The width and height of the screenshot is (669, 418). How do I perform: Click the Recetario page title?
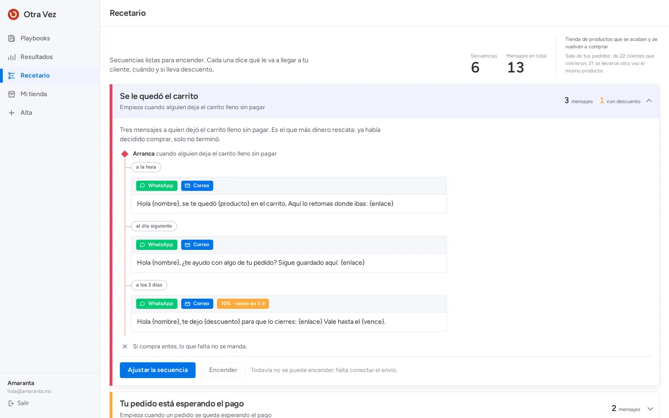point(128,13)
